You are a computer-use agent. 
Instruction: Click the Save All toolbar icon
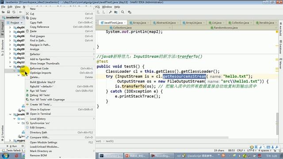coord(8,12)
